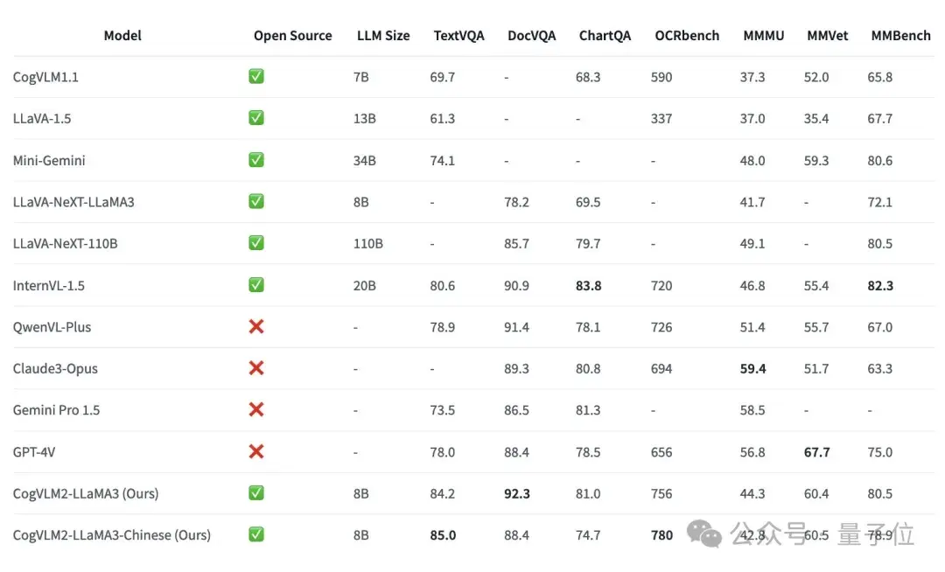Click the red X in GPT-4V row

click(256, 452)
